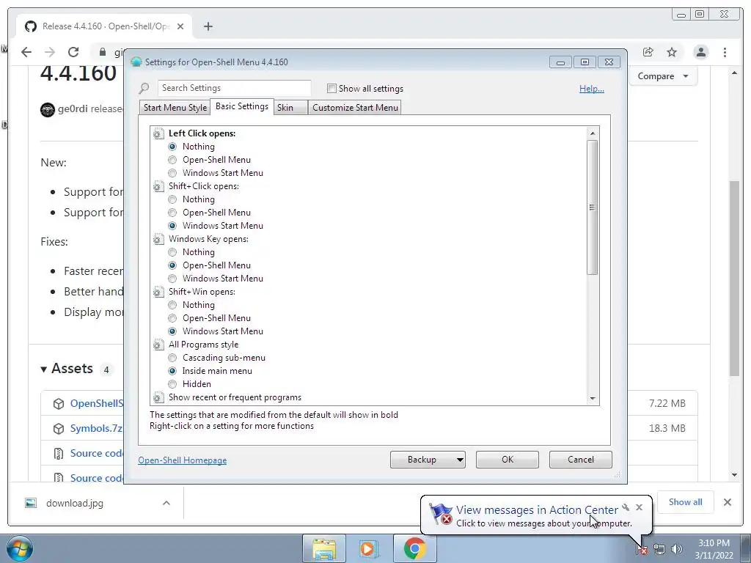The height and width of the screenshot is (563, 751).
Task: Click the taskbar clock showing 3:10 PM
Action: [x=714, y=549]
